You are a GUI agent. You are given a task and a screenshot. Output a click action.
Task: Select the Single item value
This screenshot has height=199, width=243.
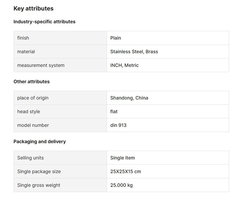122,158
